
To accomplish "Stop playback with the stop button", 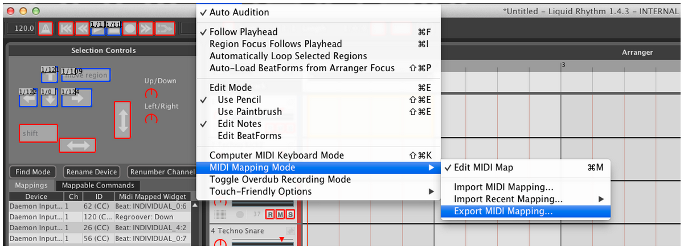I will coord(114,28).
